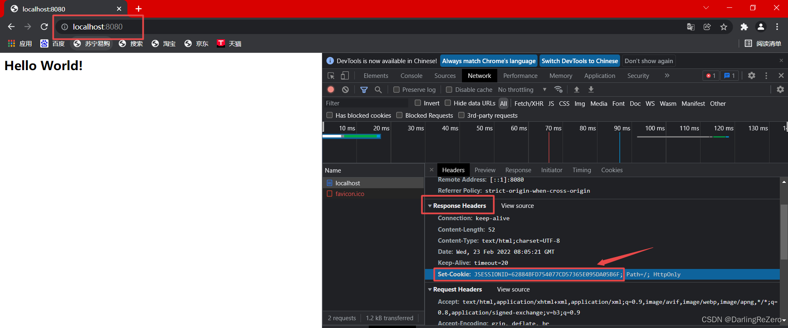
Task: Export HAR file with download arrow
Action: pyautogui.click(x=591, y=89)
